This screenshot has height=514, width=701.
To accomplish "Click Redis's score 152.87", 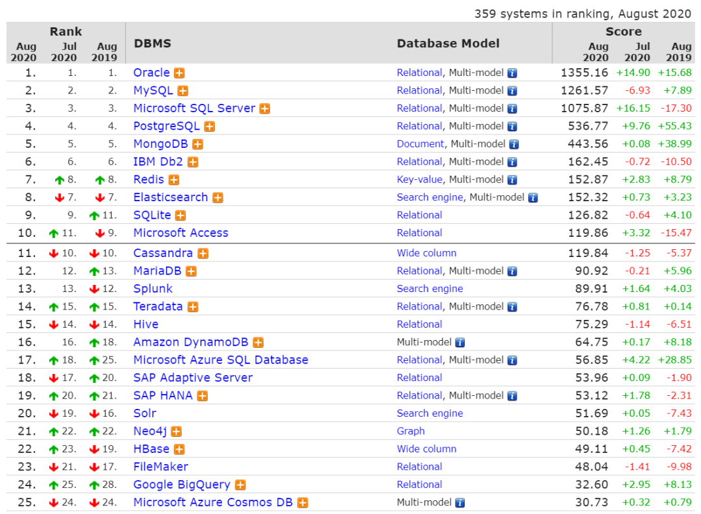I will 588,180.
